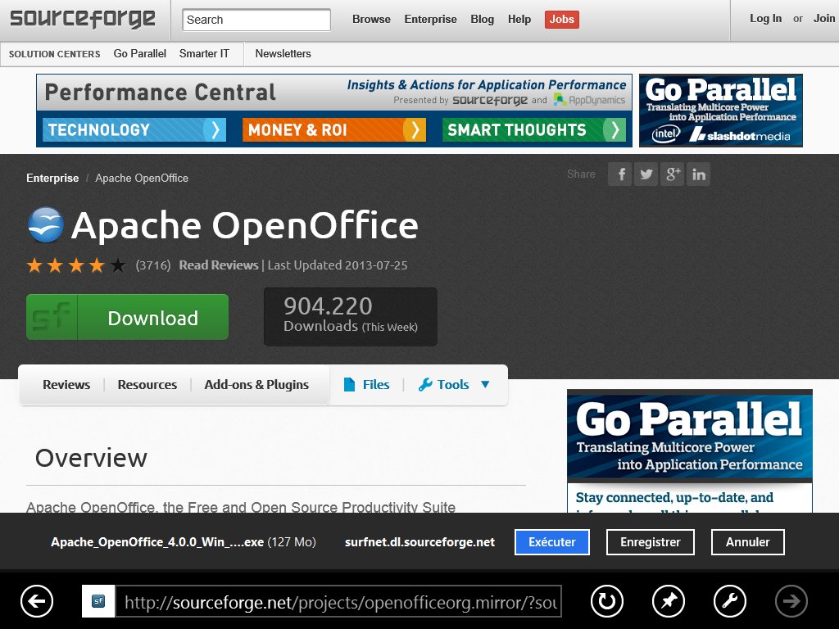Viewport: 839px width, 629px height.
Task: Click the Enterprise breadcrumb link
Action: click(52, 178)
